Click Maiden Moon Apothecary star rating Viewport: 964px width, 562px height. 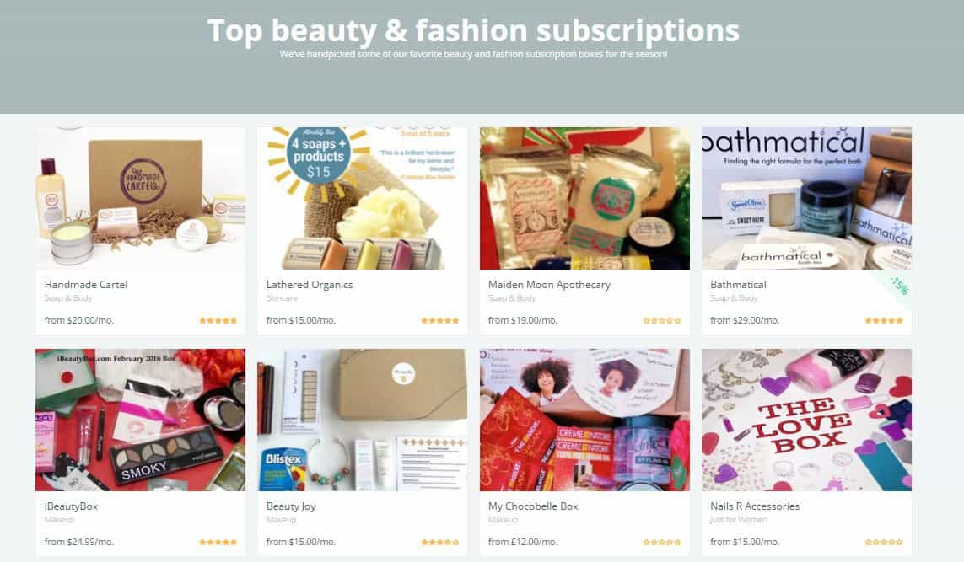pos(661,321)
